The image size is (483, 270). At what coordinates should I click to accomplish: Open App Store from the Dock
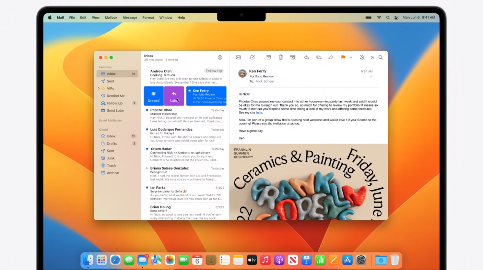pos(347,260)
